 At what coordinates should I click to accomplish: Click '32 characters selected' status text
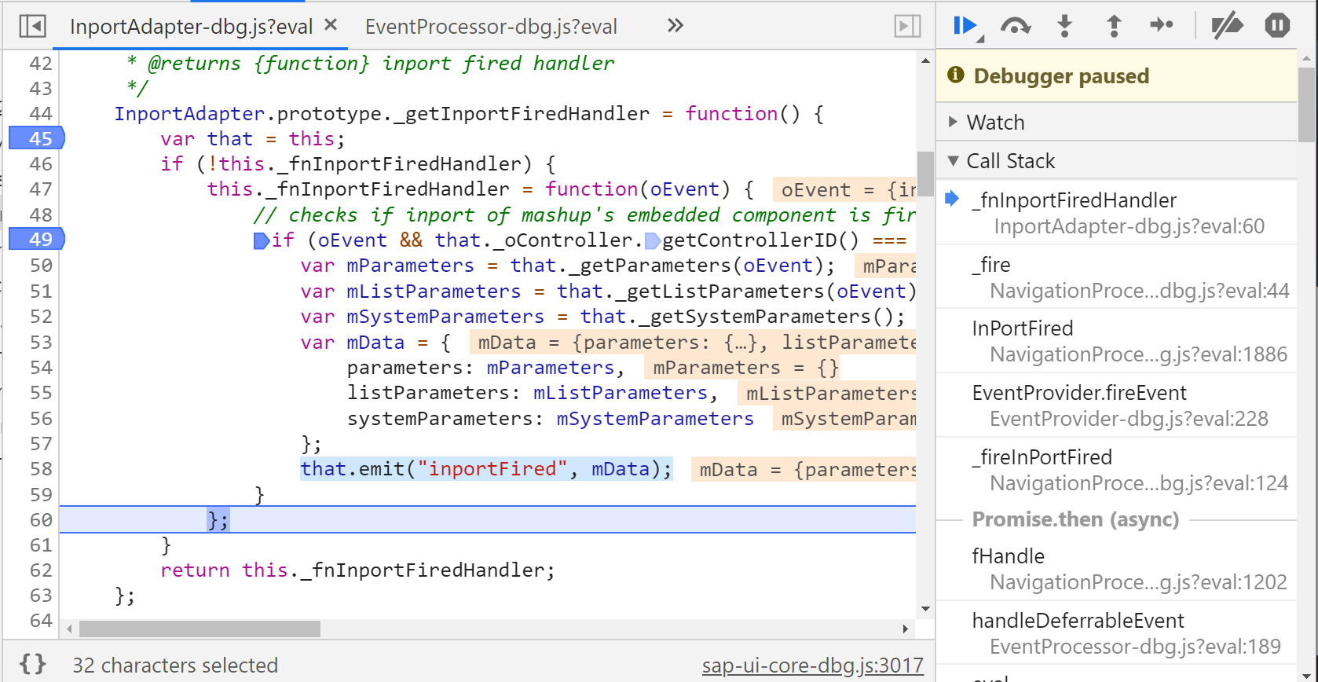click(x=175, y=665)
